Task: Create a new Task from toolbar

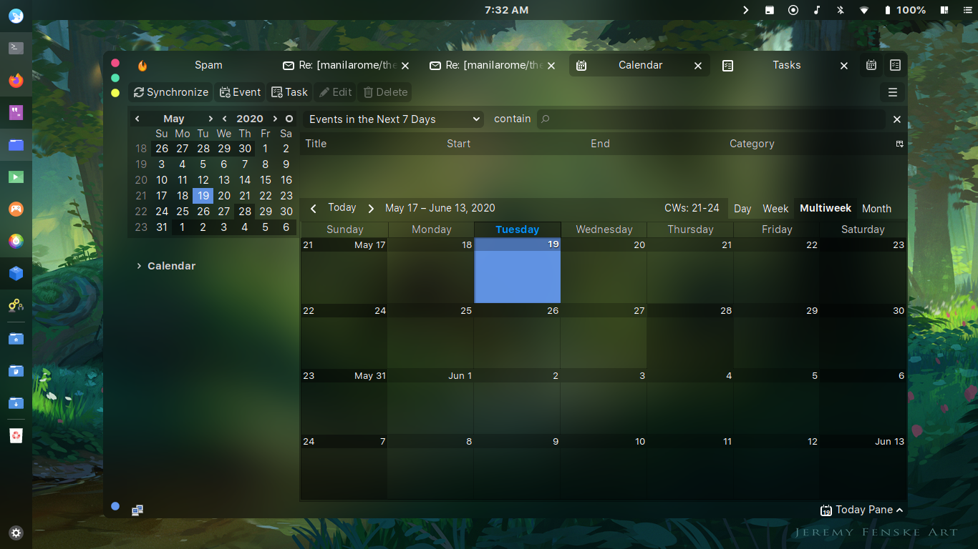Action: [x=289, y=92]
